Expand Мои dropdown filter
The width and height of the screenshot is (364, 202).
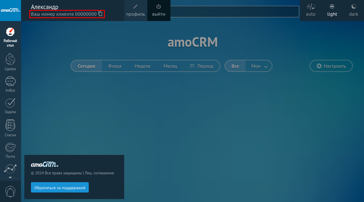259,66
